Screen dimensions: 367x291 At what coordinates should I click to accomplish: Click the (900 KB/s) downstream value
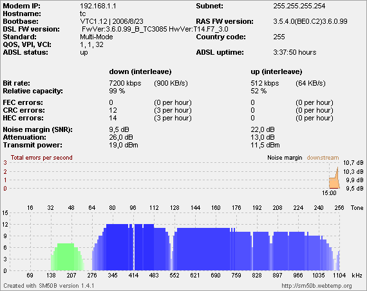tap(171, 83)
